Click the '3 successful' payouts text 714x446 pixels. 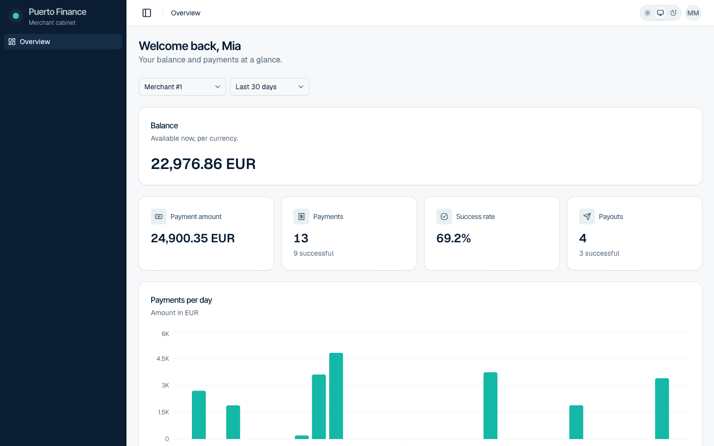[599, 253]
